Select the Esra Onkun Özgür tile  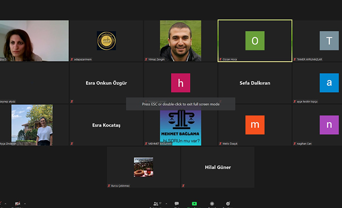click(106, 83)
